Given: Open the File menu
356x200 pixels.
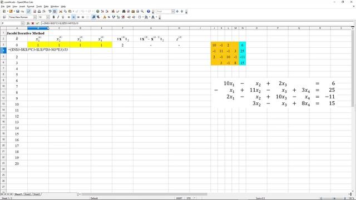Looking at the screenshot, I should [3, 7].
